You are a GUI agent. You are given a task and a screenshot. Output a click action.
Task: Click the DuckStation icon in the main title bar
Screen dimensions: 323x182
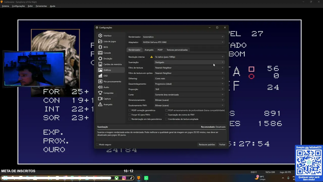click(x=2, y=2)
